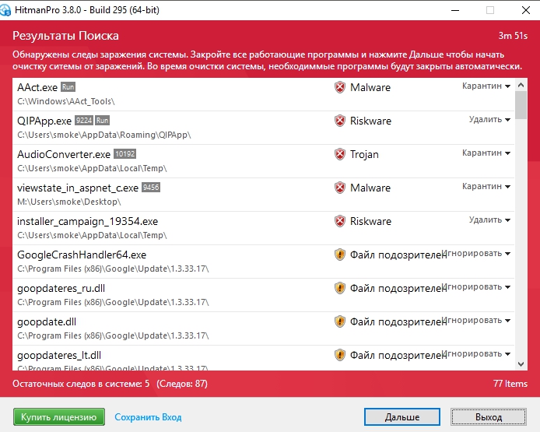Close the HitmanPro window
This screenshot has height=432, width=540.
click(525, 10)
